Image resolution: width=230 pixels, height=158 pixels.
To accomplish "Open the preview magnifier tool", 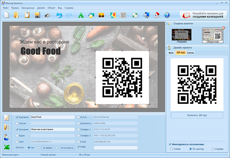I will pos(146,15).
